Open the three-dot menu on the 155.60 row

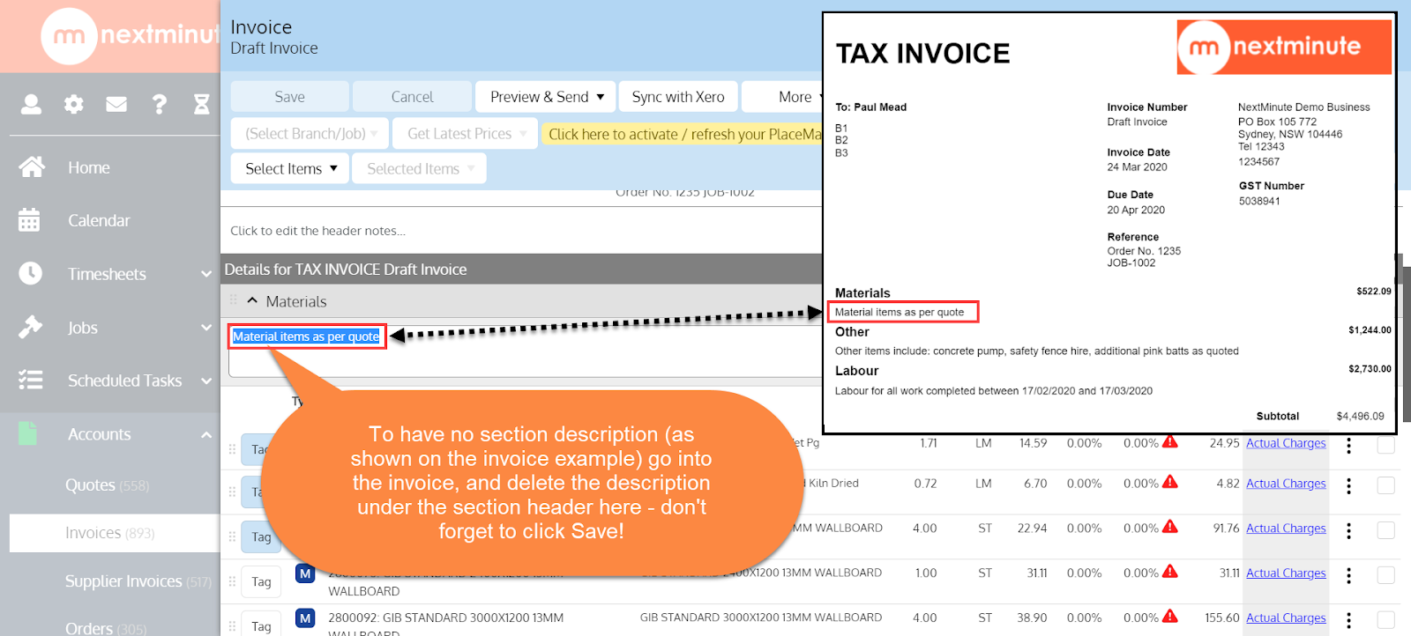[1348, 621]
